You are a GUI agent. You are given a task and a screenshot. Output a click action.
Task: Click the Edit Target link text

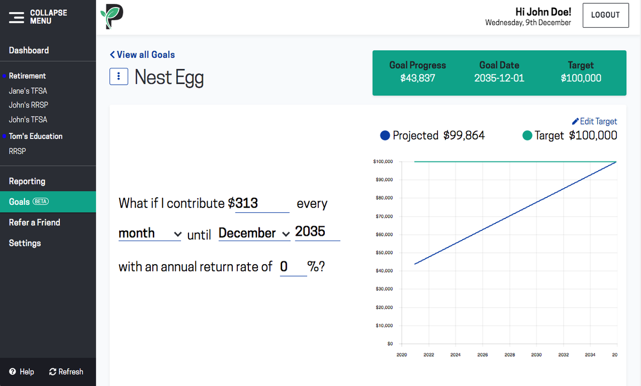click(598, 121)
